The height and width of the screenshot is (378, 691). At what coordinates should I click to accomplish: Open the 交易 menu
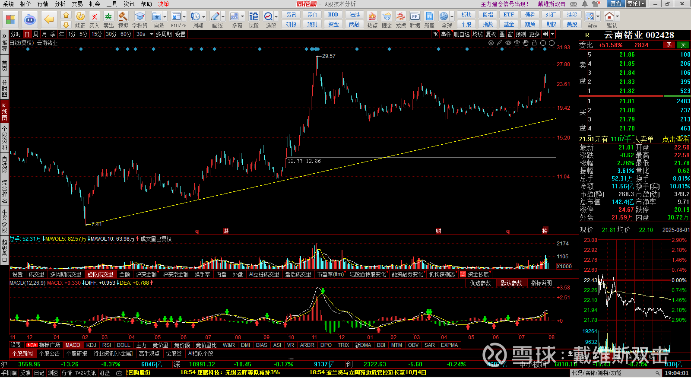(77, 4)
